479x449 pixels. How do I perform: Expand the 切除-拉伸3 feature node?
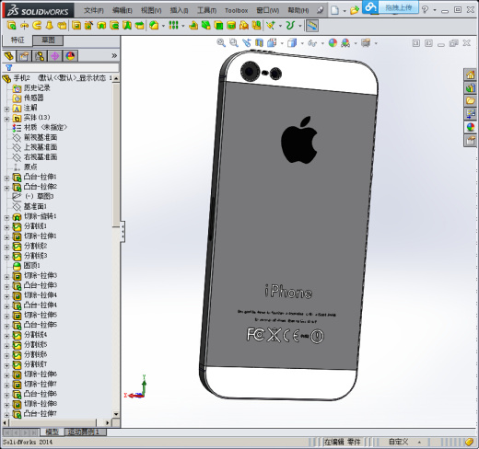[6, 276]
